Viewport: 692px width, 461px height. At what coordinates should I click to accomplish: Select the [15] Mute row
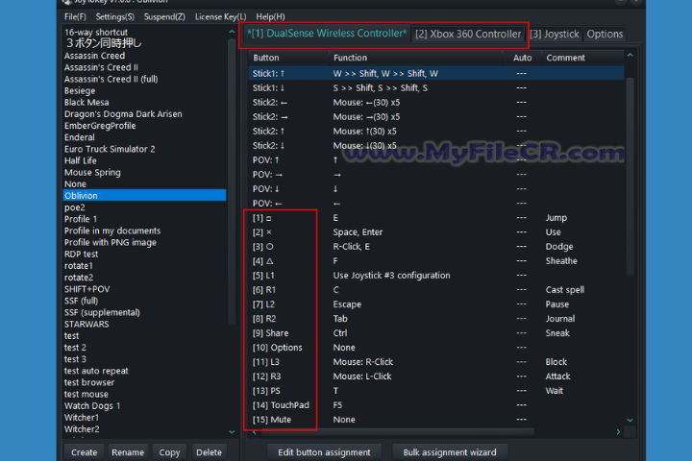pos(436,420)
